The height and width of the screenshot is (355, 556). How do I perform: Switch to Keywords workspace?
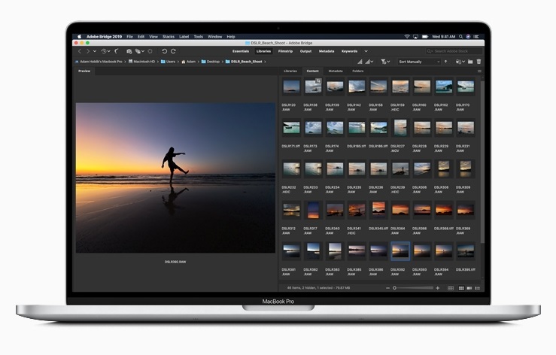tap(349, 51)
